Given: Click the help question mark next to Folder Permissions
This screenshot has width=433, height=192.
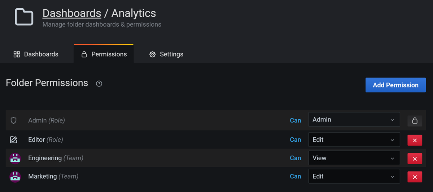Looking at the screenshot, I should 99,84.
